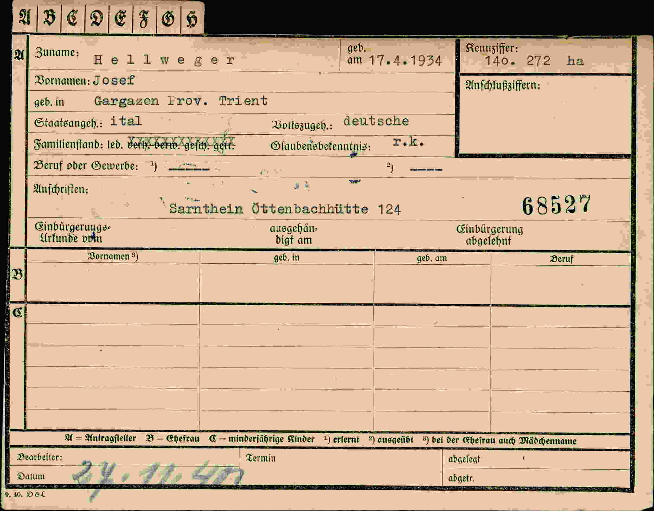
Task: Click the index tab letter E
Action: coord(120,18)
